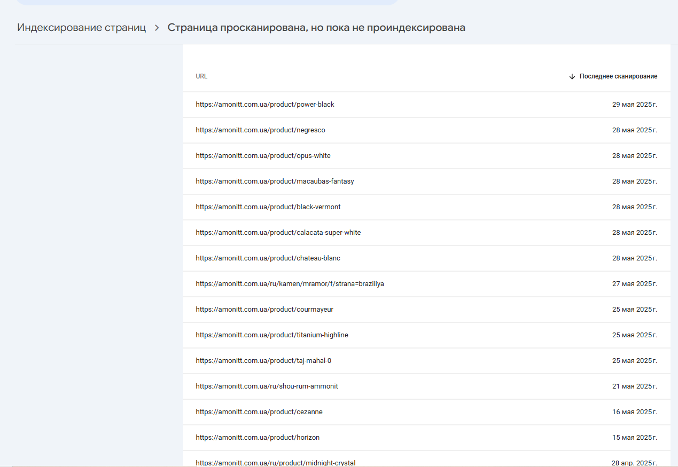
Task: Open the Индексирование страниц breadcrumb link
Action: [81, 28]
